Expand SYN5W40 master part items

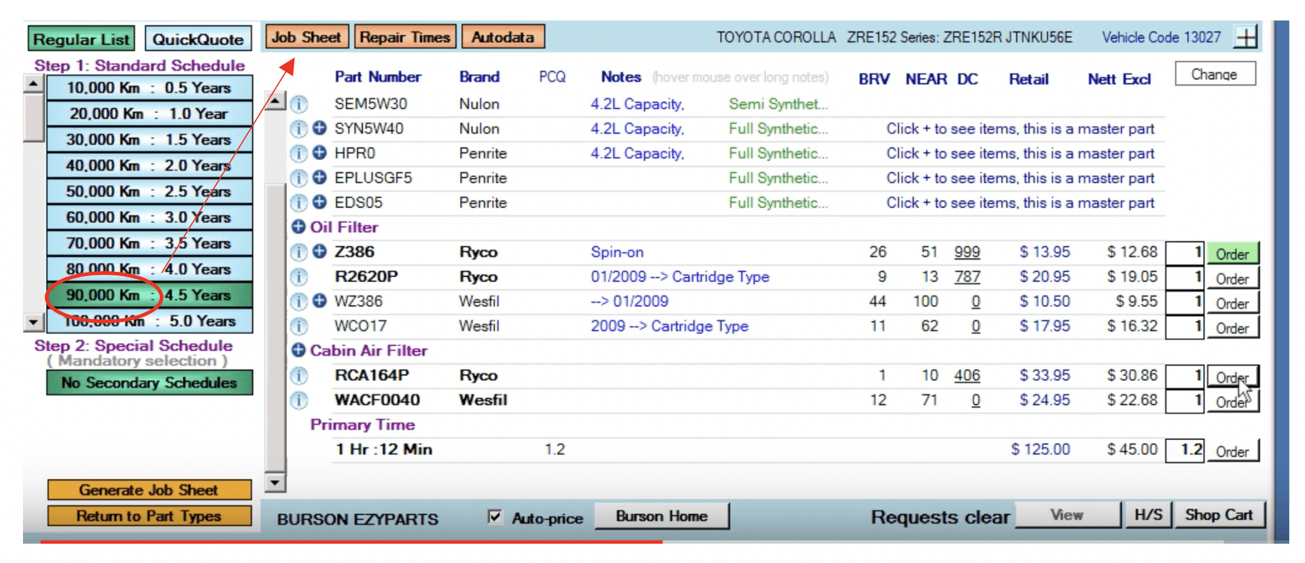(x=319, y=128)
